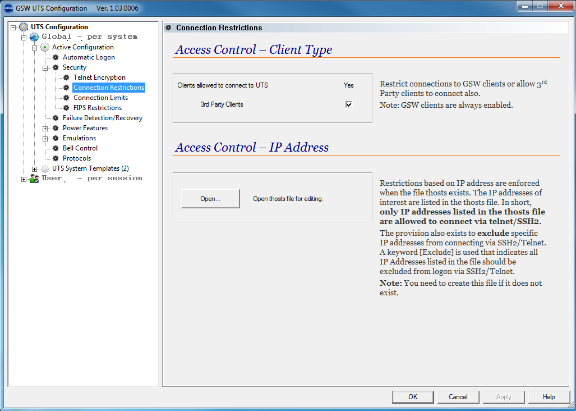The width and height of the screenshot is (576, 411).
Task: Collapse the Active Configuration node
Action: click(35, 48)
